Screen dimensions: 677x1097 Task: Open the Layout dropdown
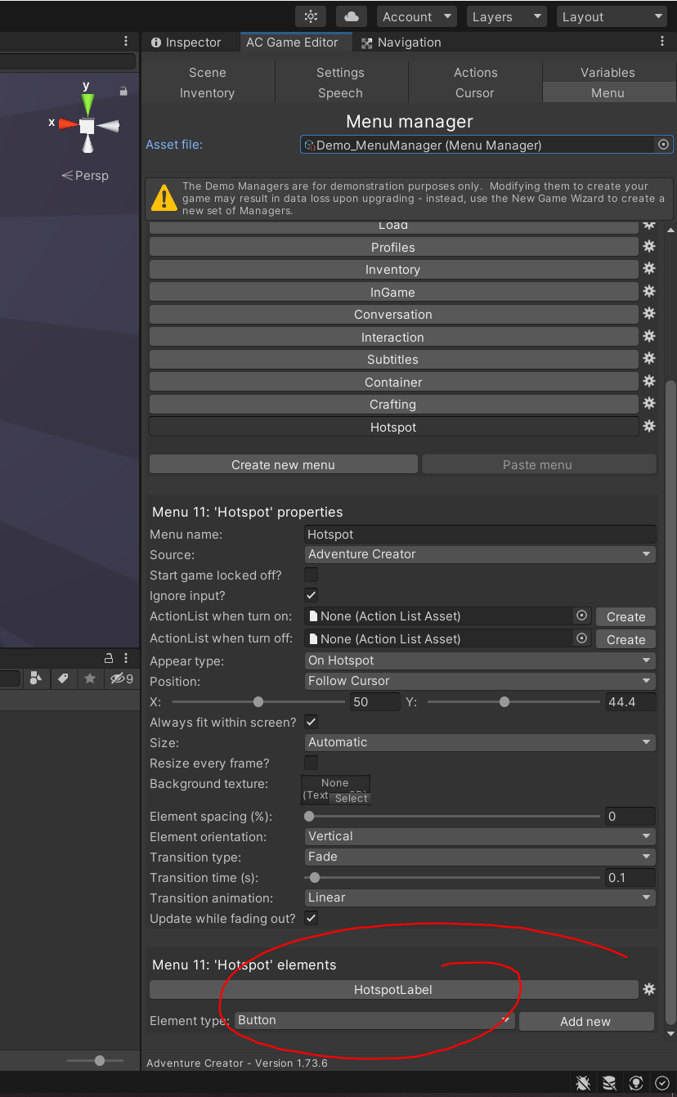[612, 16]
